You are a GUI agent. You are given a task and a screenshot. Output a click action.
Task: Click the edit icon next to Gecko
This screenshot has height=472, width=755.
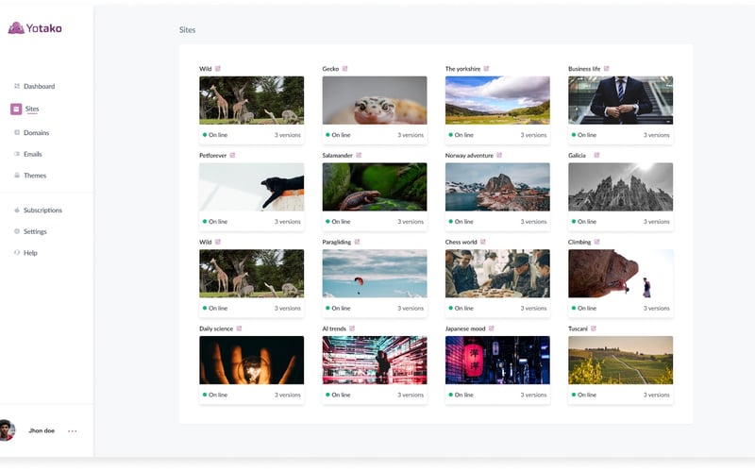(x=344, y=68)
